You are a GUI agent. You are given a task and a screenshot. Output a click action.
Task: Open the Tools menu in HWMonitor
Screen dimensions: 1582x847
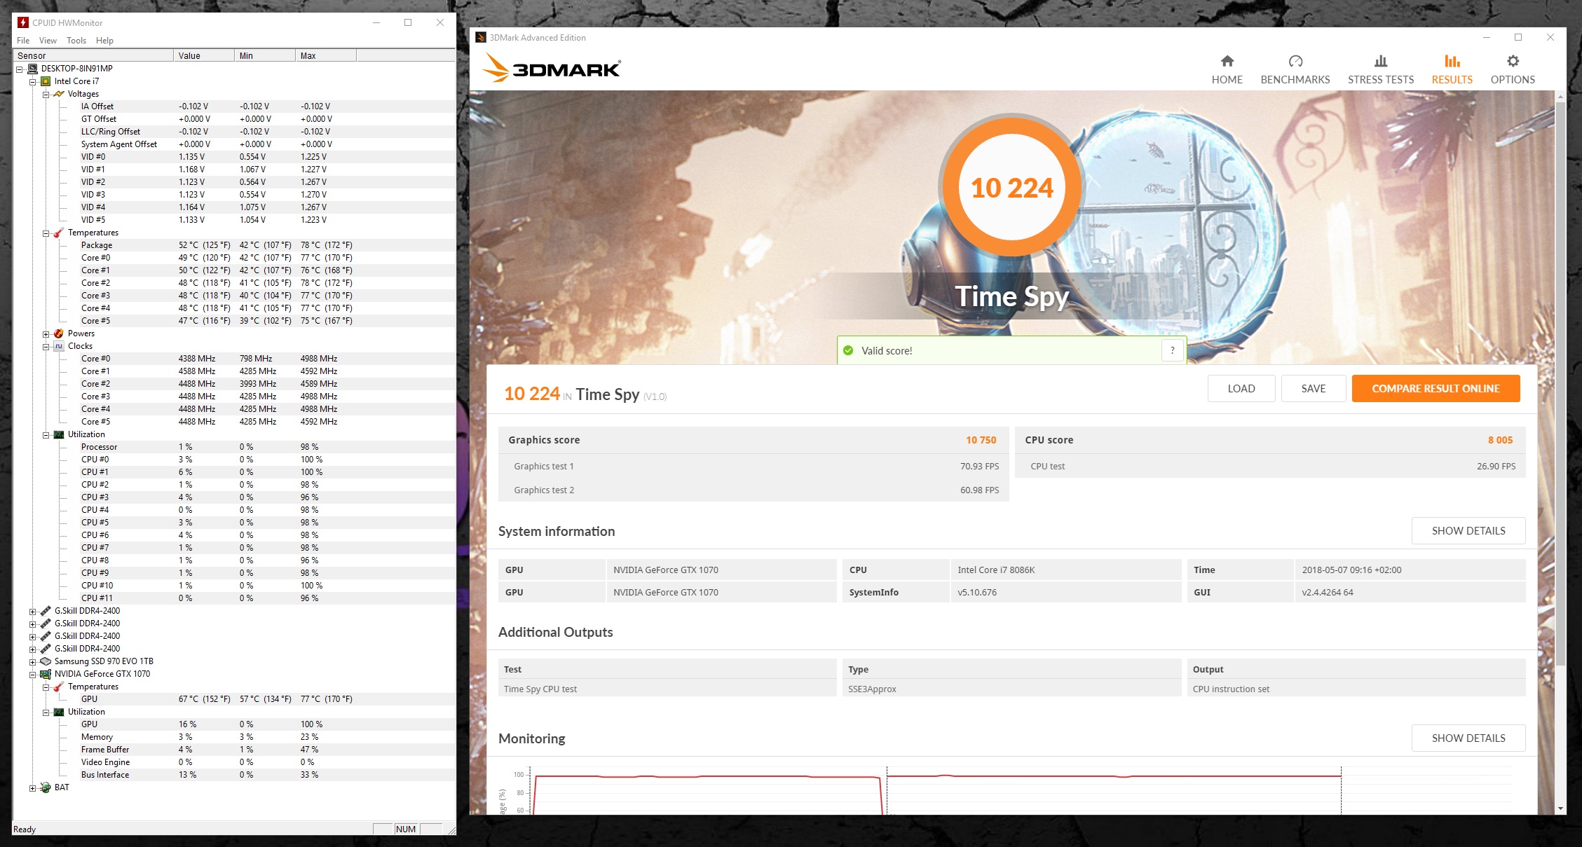point(76,40)
